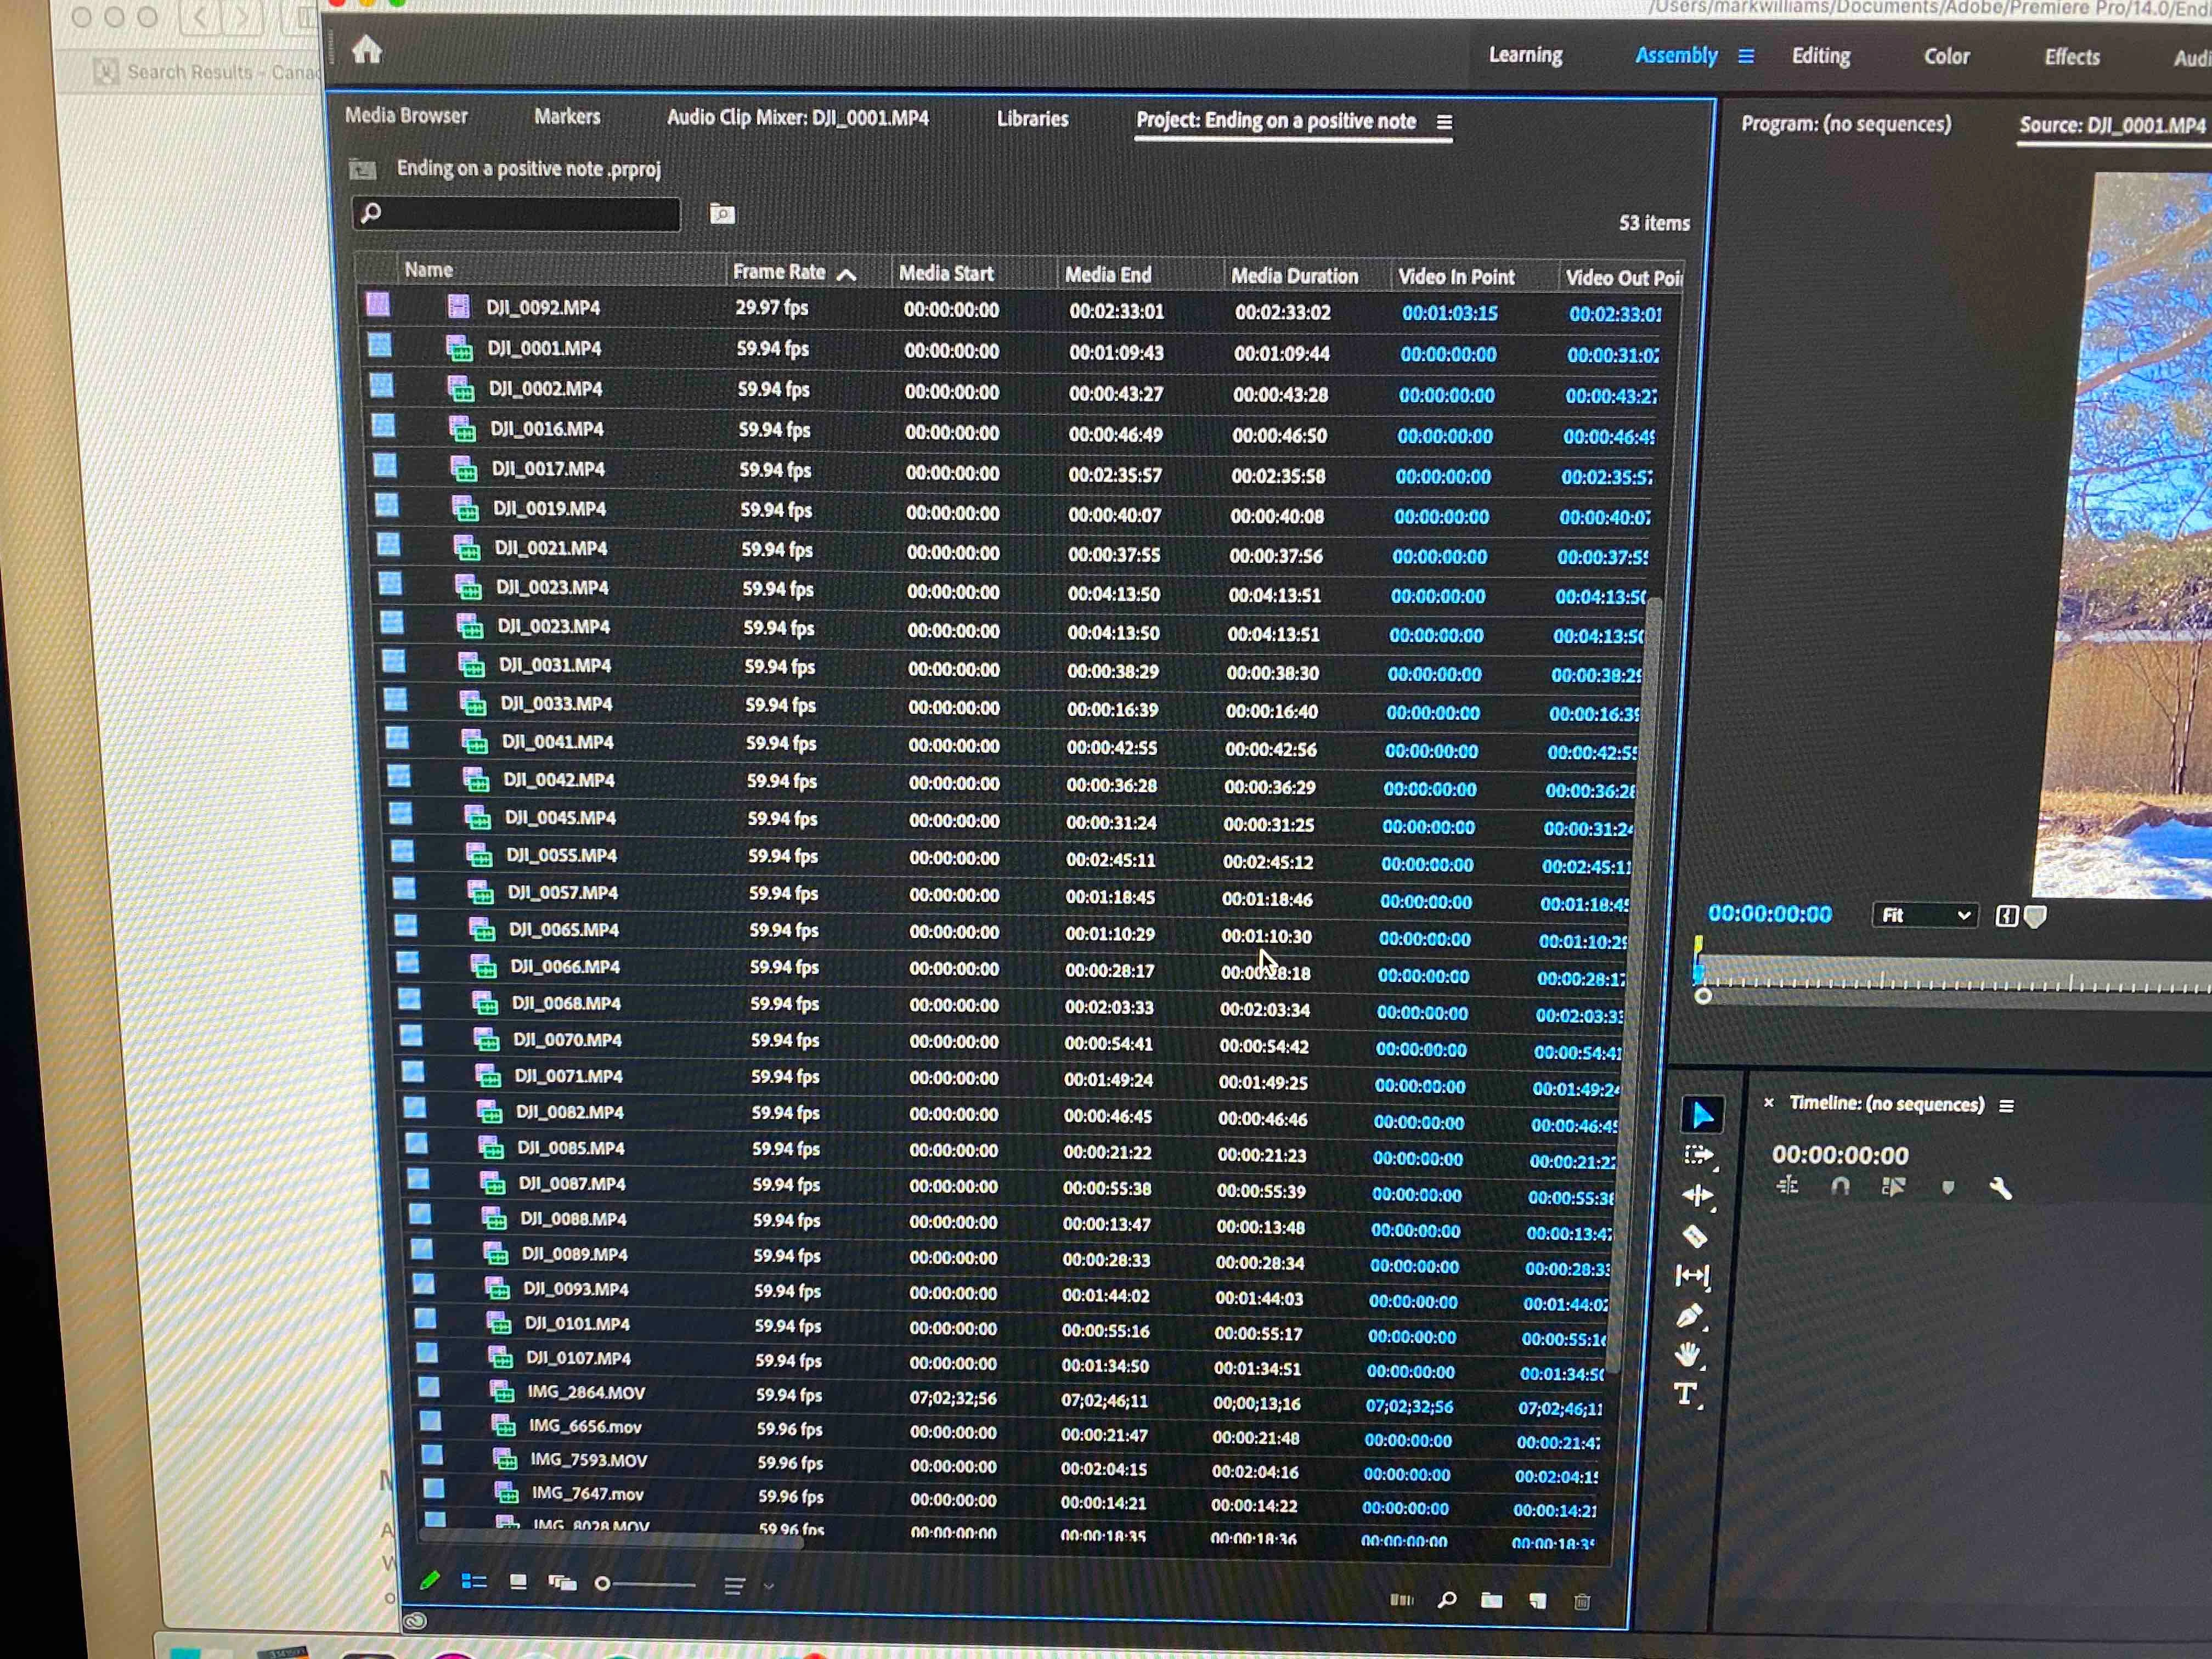Sort by Frame Rate column header
Screen dimensions: 2212x1659
[x=779, y=272]
